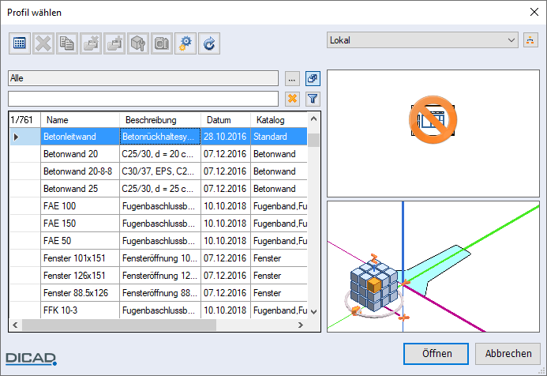This screenshot has width=547, height=376.
Task: Click the vertical scrollbar down arrow
Action: pyautogui.click(x=313, y=311)
